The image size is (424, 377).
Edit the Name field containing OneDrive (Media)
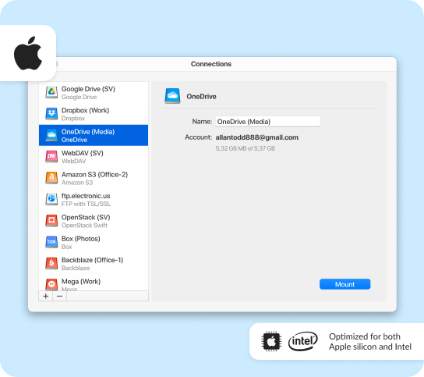[x=267, y=122]
